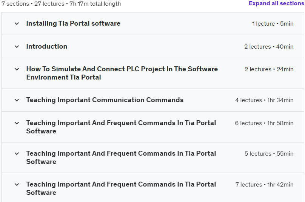Select the '4 lectures • 1hr 34min' label
Screen dimensions: 305x202
point(264,100)
